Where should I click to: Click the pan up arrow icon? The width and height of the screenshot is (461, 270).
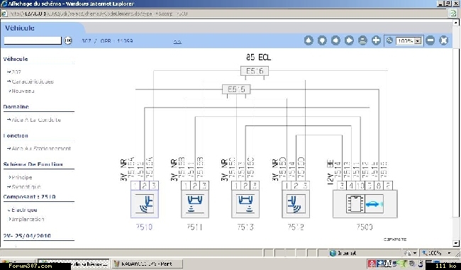pyautogui.click(x=309, y=40)
